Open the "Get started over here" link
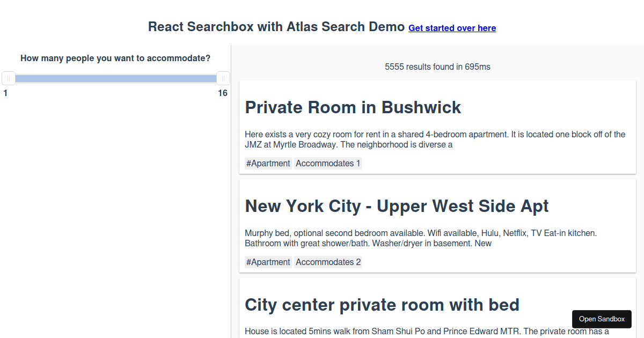The height and width of the screenshot is (338, 644). (452, 28)
